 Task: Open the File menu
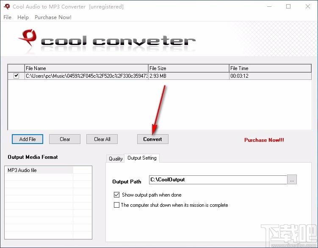pyautogui.click(x=7, y=17)
